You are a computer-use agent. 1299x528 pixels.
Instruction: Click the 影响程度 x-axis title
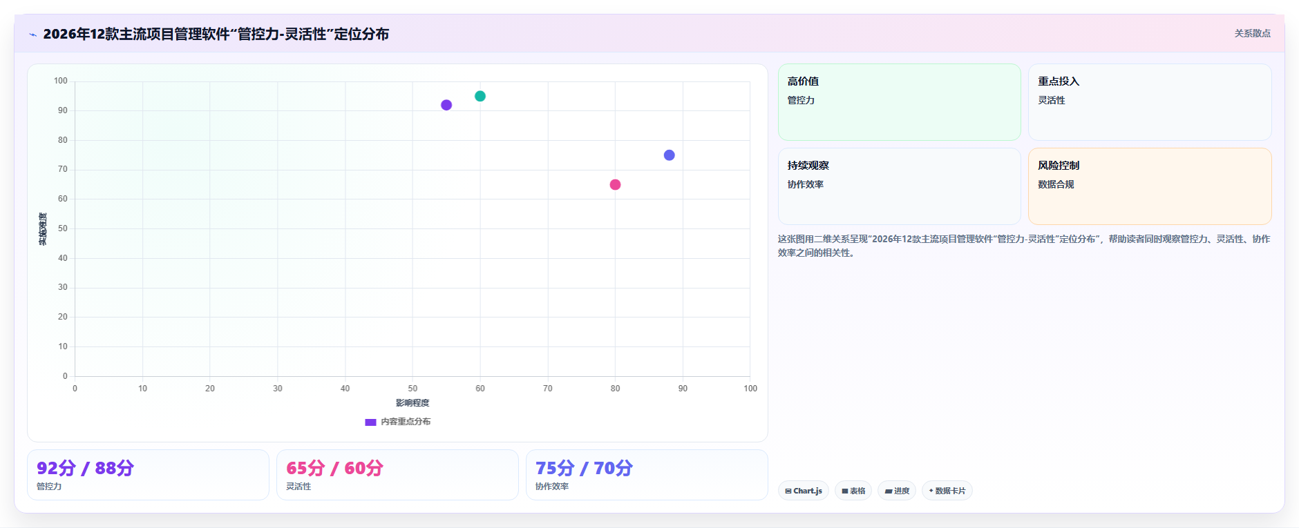pos(413,403)
